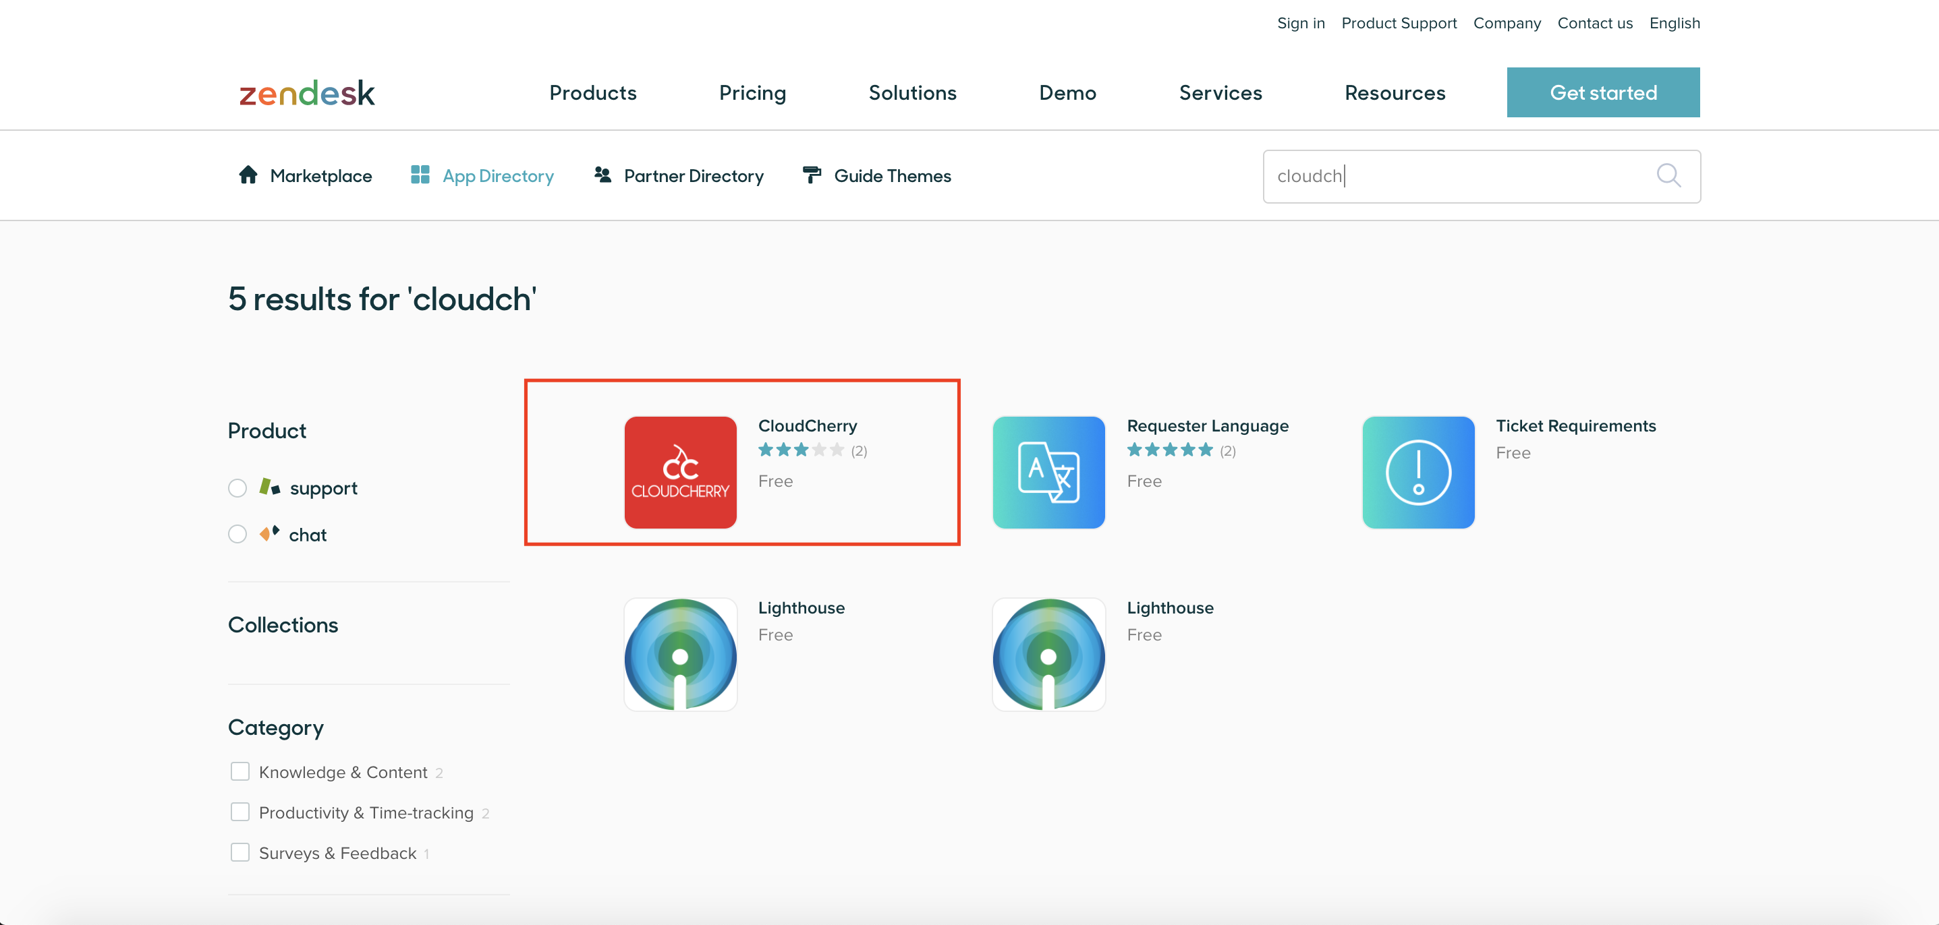Open the first Lighthouse app icon

(x=681, y=654)
